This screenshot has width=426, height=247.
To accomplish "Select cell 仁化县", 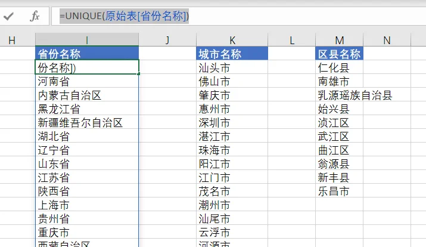I will (x=340, y=67).
